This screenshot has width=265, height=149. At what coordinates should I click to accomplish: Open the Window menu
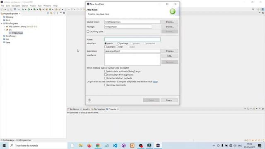click(x=47, y=6)
